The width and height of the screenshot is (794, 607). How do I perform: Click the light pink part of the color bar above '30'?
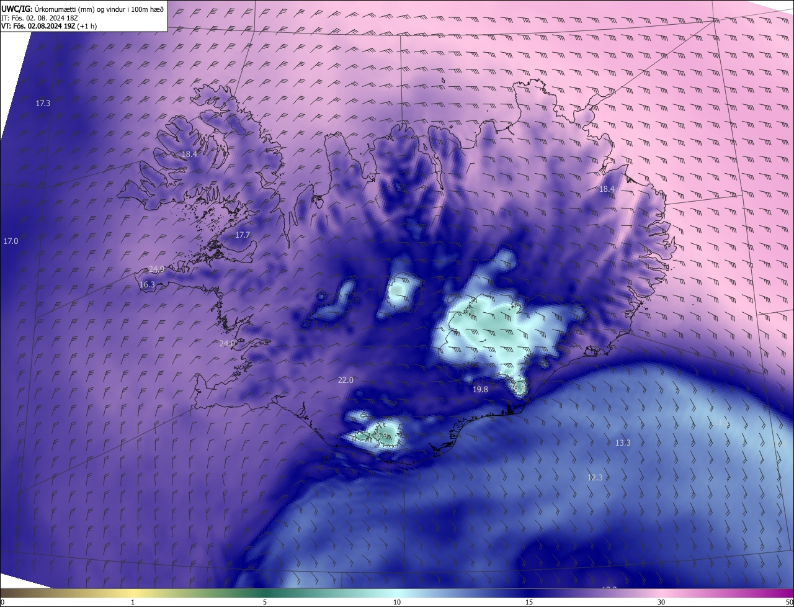pyautogui.click(x=661, y=593)
